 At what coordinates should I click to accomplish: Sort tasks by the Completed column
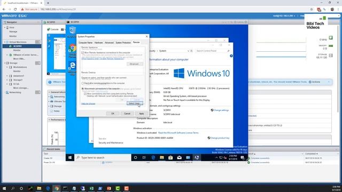(x=311, y=154)
